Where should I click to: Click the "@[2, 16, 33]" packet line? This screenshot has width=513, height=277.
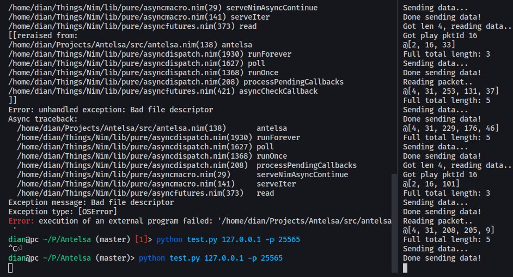(429, 45)
